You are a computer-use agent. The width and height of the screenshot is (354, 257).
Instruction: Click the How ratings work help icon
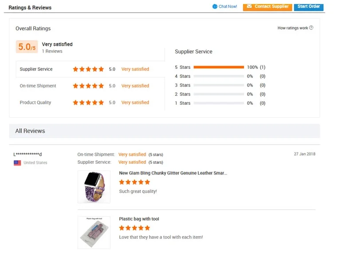tap(311, 28)
